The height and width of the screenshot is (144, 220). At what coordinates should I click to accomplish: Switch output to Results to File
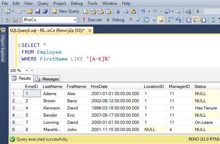click(203, 20)
